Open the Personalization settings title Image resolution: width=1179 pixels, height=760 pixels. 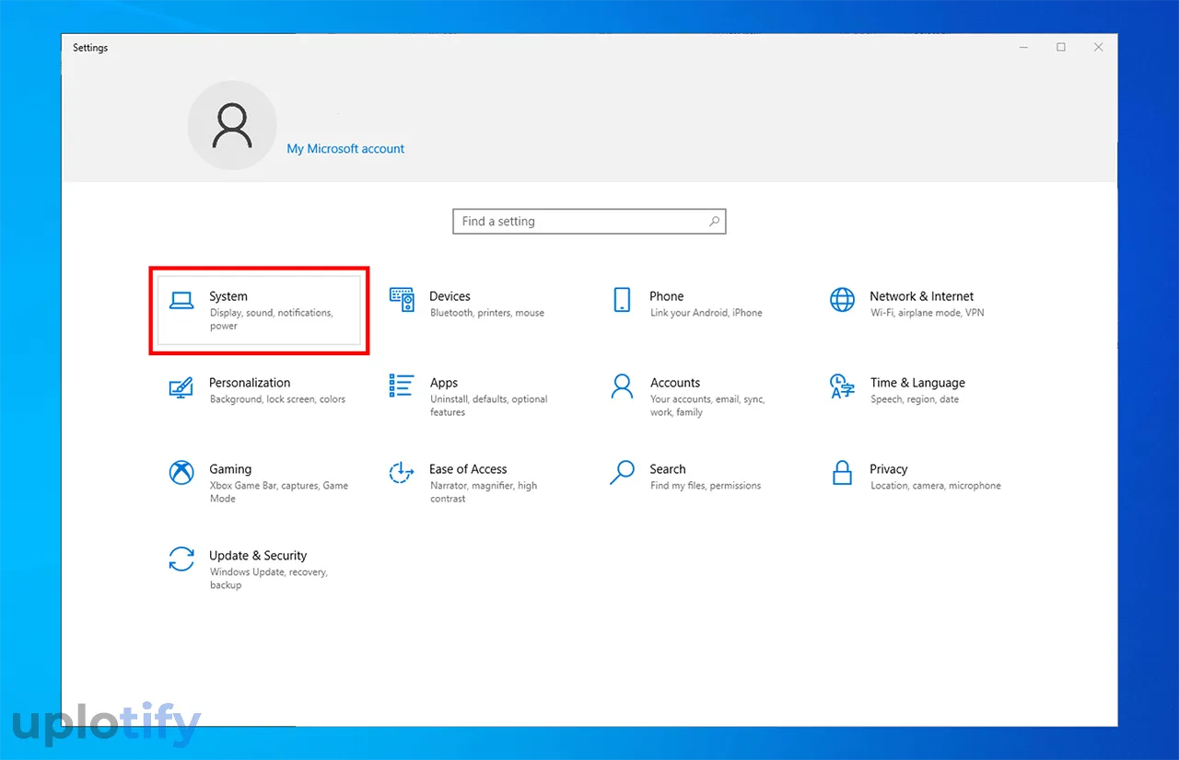pyautogui.click(x=250, y=383)
